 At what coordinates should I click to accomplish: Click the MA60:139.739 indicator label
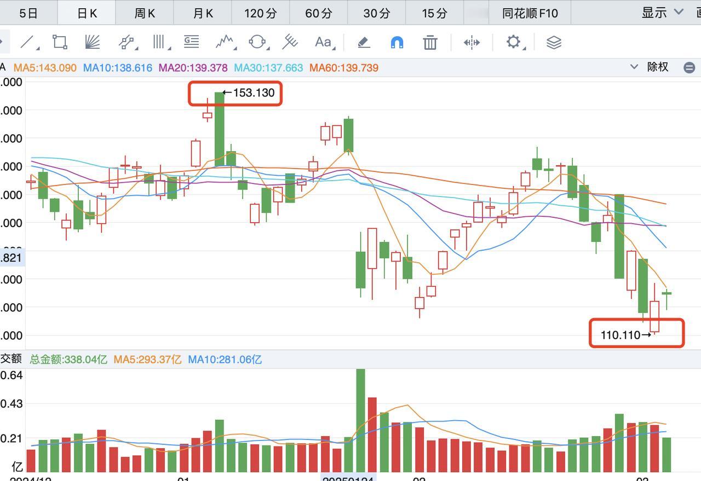(x=344, y=68)
